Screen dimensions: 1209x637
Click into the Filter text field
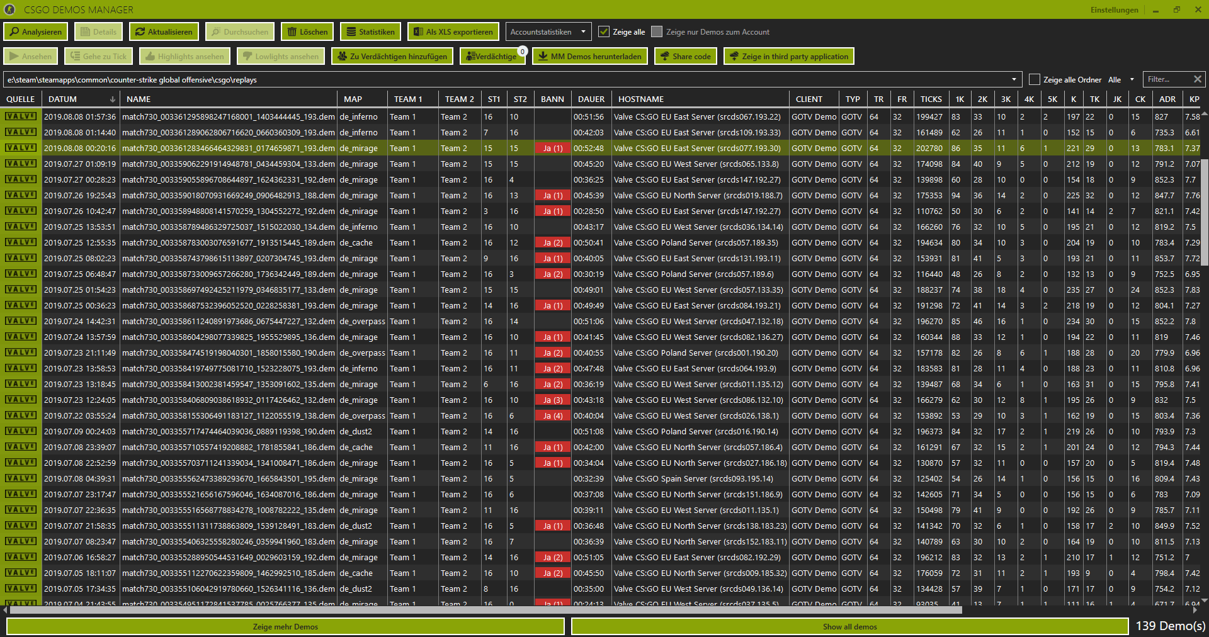click(1166, 79)
